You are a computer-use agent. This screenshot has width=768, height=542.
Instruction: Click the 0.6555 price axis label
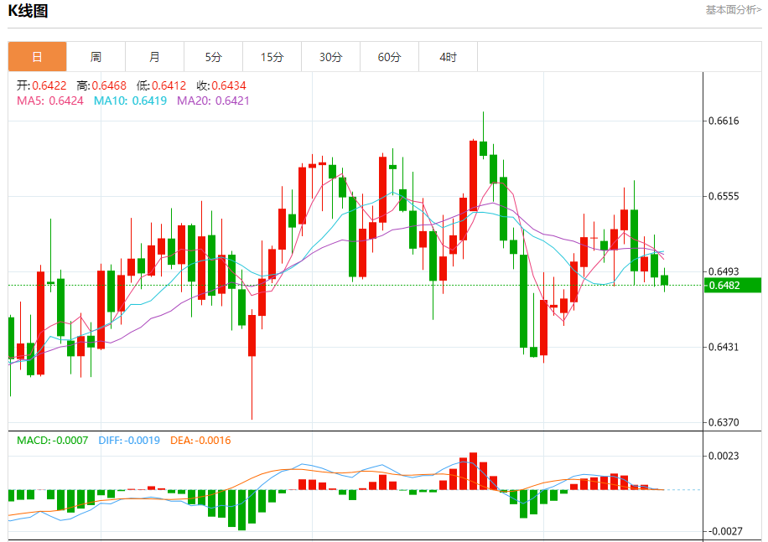[x=724, y=196]
